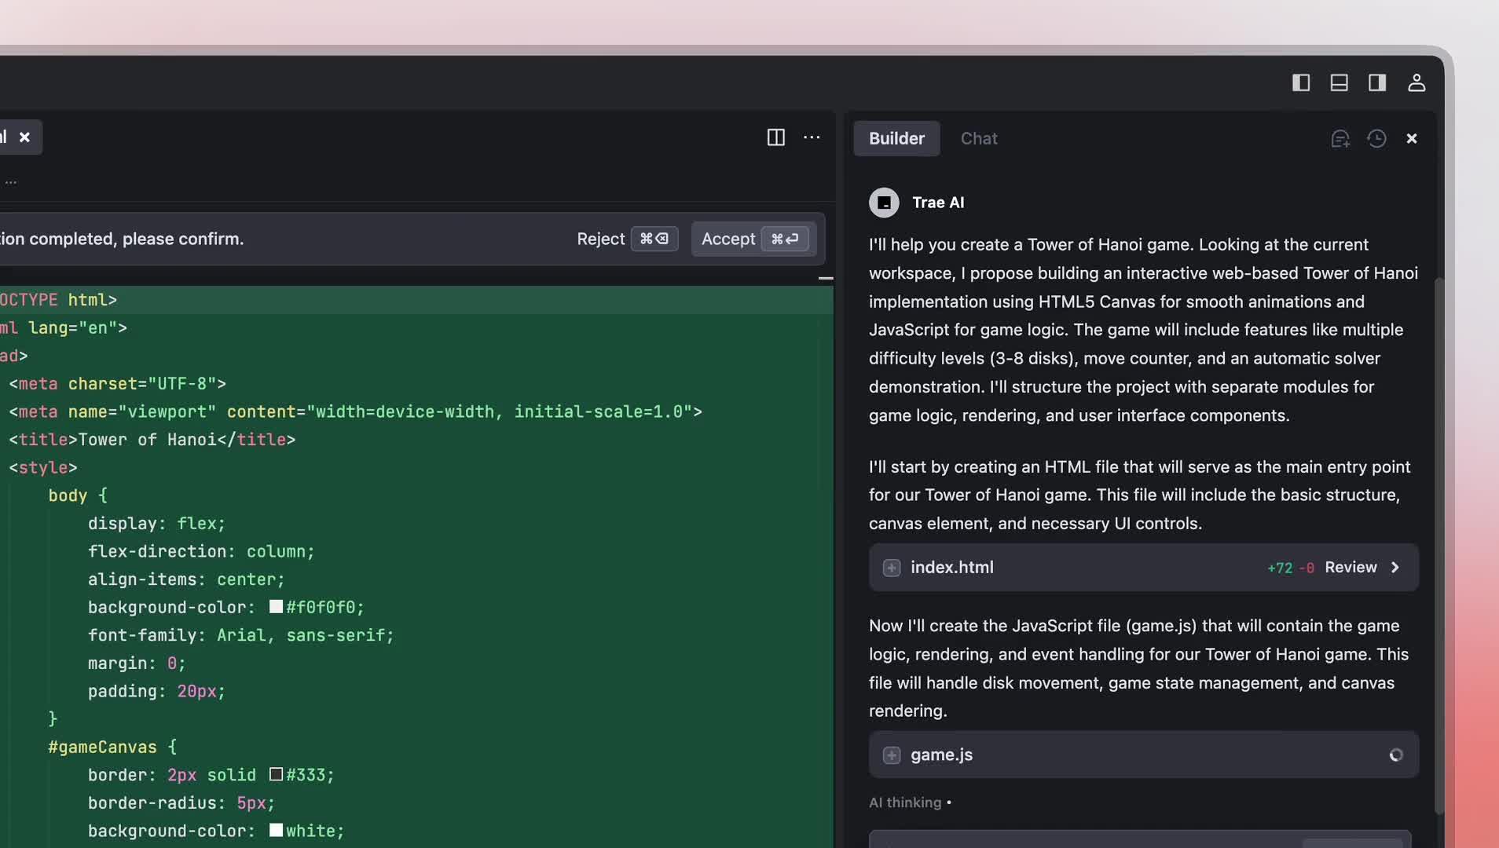Click the index.html file icon
1499x848 pixels.
tap(892, 568)
